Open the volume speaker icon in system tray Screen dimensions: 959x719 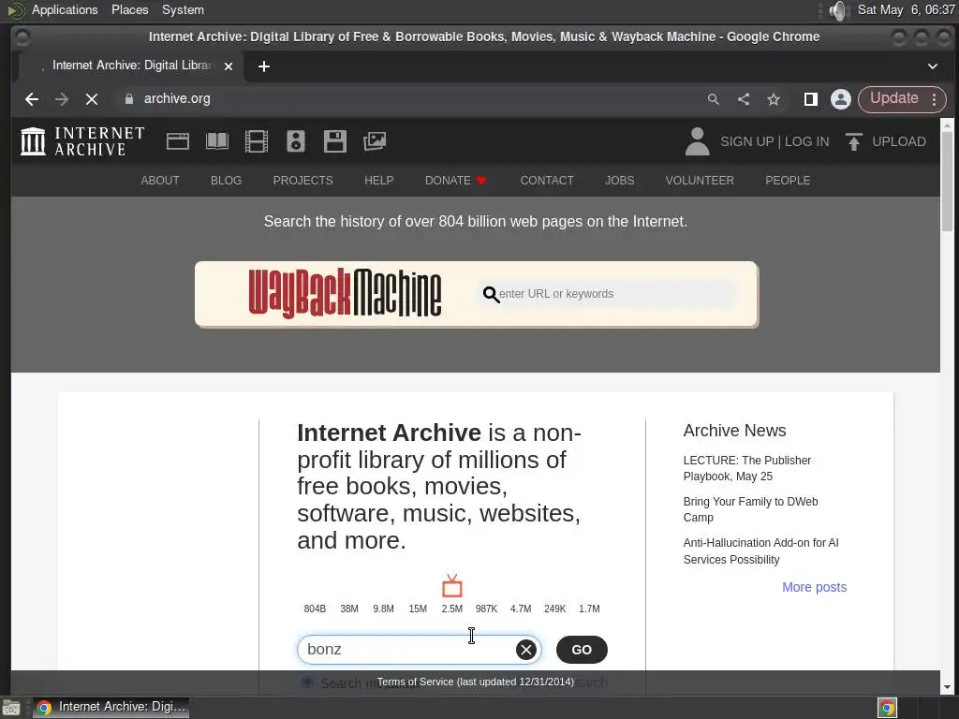click(x=839, y=10)
